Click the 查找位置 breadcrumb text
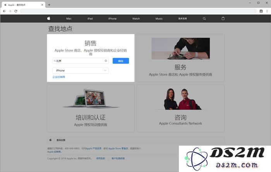Viewport: 271px width, 172px height. click(61, 140)
